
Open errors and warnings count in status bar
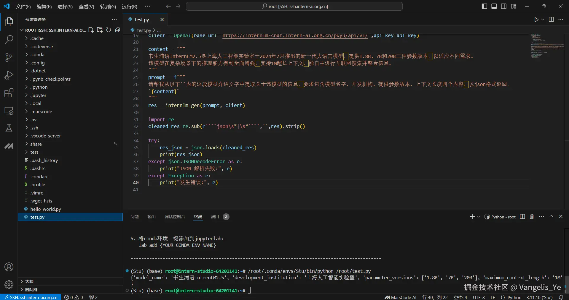pyautogui.click(x=74, y=297)
